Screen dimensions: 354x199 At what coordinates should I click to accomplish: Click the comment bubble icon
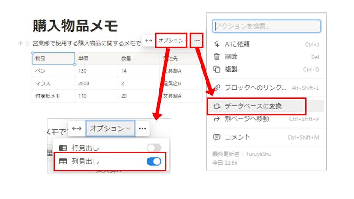click(217, 137)
